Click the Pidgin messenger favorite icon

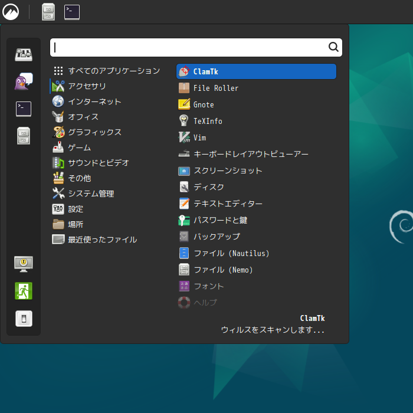point(24,82)
